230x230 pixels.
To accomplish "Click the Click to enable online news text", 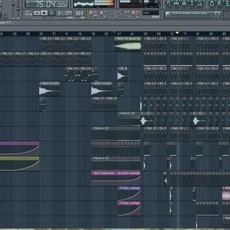I will pos(190,13).
